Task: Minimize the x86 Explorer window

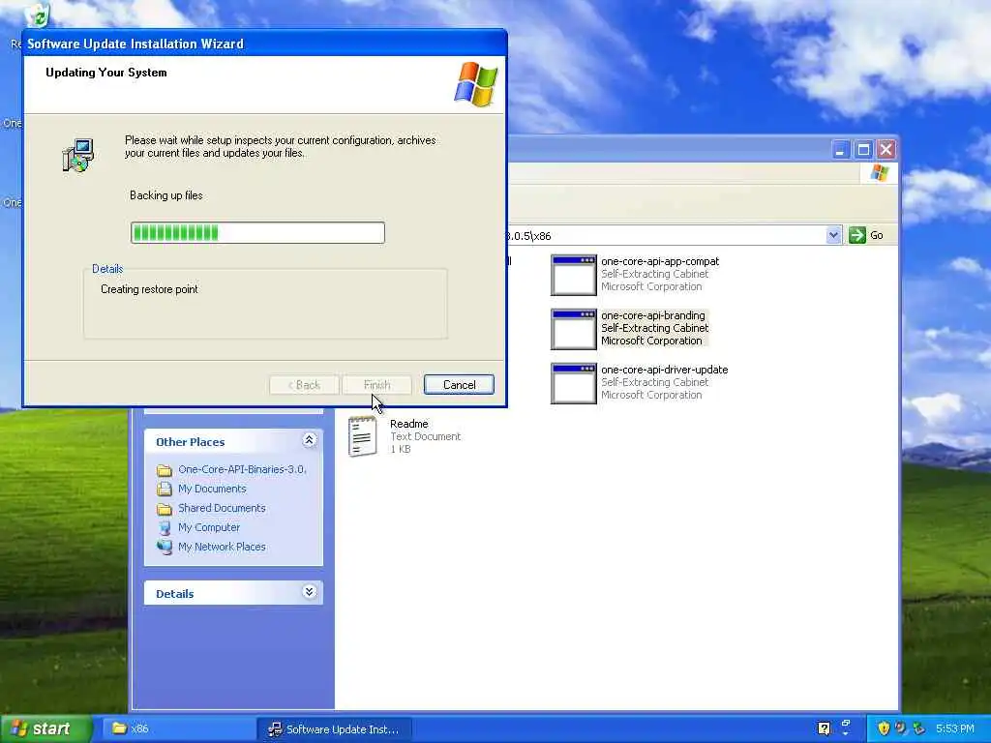Action: click(840, 150)
